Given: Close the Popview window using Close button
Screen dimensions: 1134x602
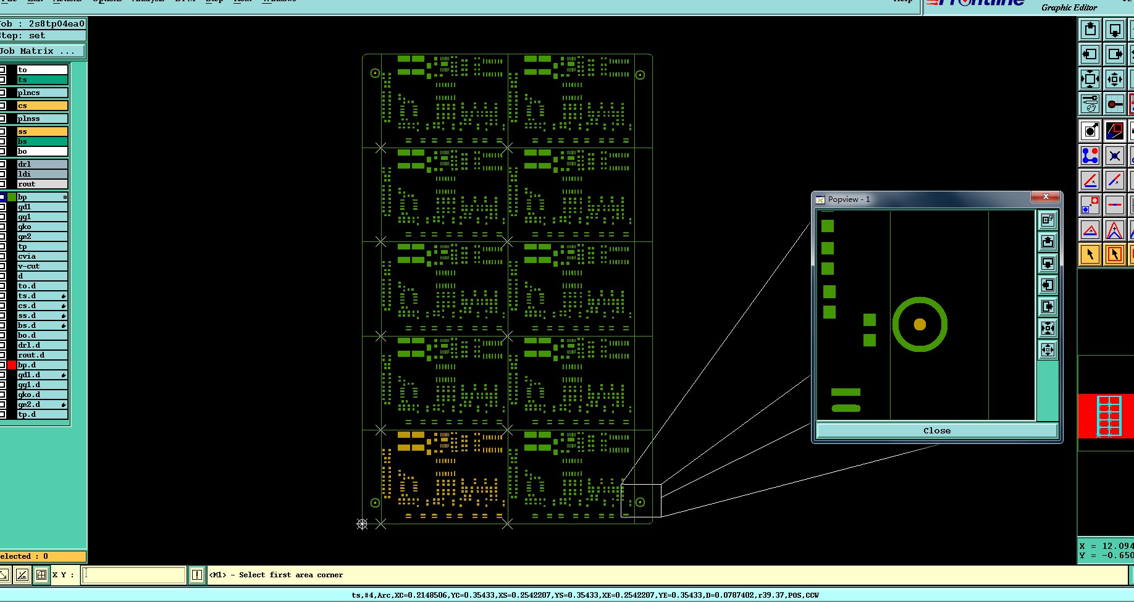Looking at the screenshot, I should click(x=937, y=430).
